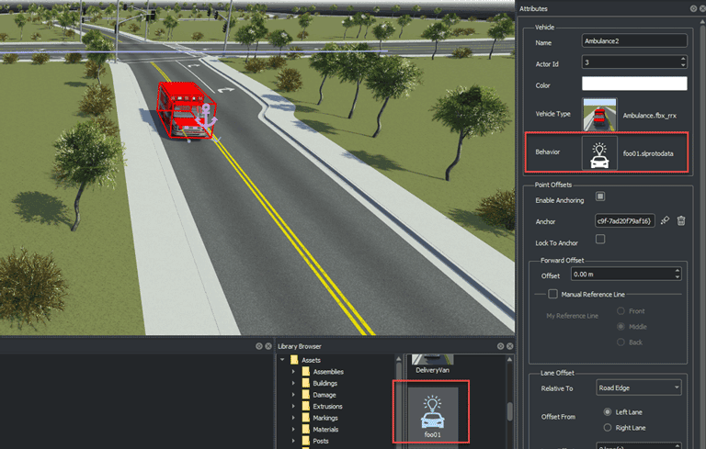Select the Left Lane radio button
The height and width of the screenshot is (449, 706).
pyautogui.click(x=608, y=411)
